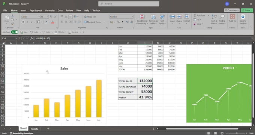Viewport: 255px width, 135px height.
Task: Switch to Page Layout view in status bar
Action: click(215, 133)
